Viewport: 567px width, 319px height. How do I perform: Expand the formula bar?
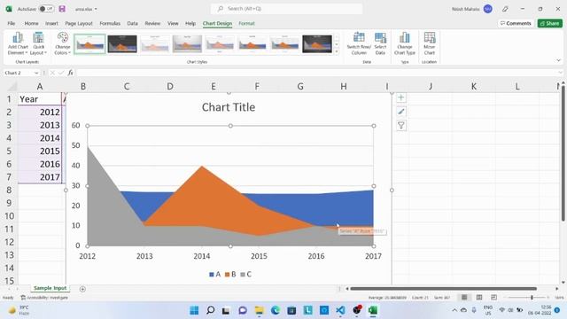tap(560, 73)
